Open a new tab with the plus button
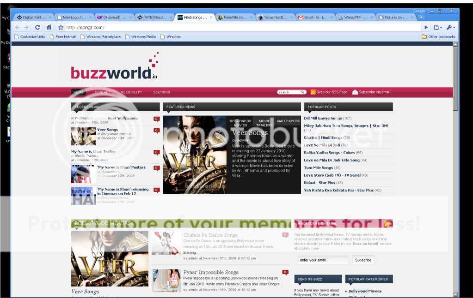This screenshot has width=473, height=298. (421, 18)
